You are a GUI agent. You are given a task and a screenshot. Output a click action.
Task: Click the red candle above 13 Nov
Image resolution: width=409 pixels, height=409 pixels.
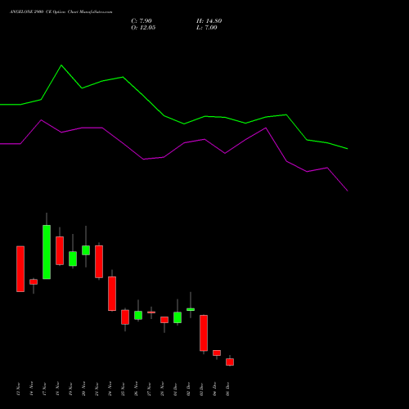(20, 269)
